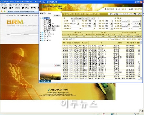The width and height of the screenshot is (144, 115).
Task: Click the 검색 search button
Action: (x=110, y=14)
